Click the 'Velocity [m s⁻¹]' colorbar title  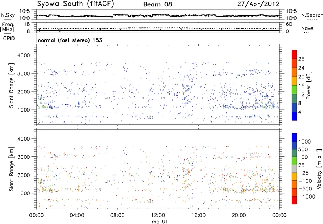click(x=319, y=169)
